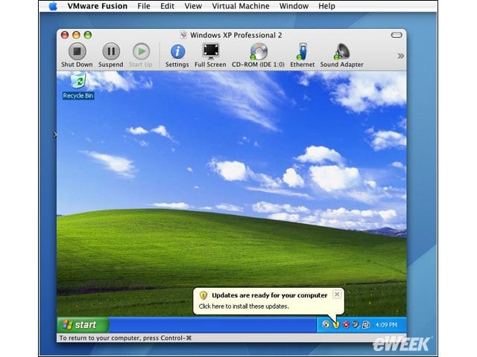Open the View menu

click(193, 6)
